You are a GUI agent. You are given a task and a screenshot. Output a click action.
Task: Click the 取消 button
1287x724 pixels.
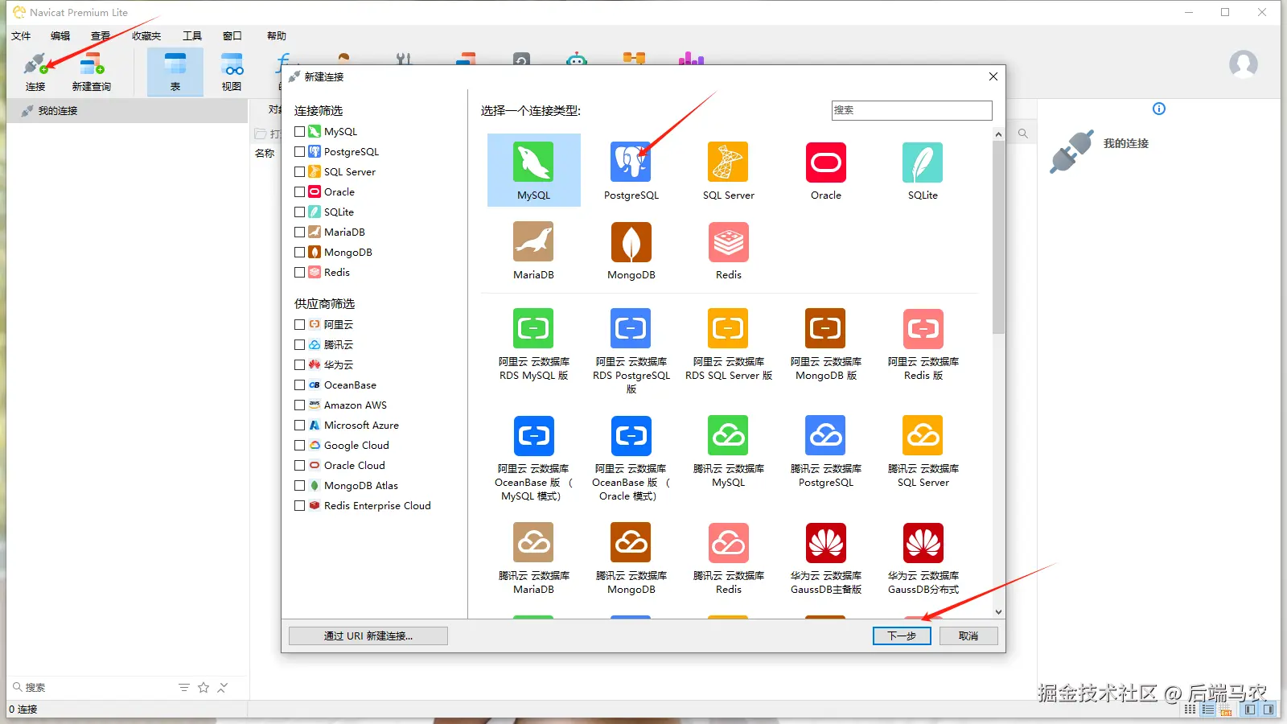[x=968, y=636]
